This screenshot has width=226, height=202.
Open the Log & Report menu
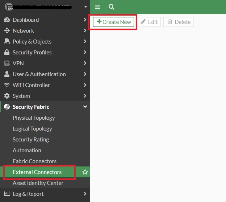click(45, 194)
